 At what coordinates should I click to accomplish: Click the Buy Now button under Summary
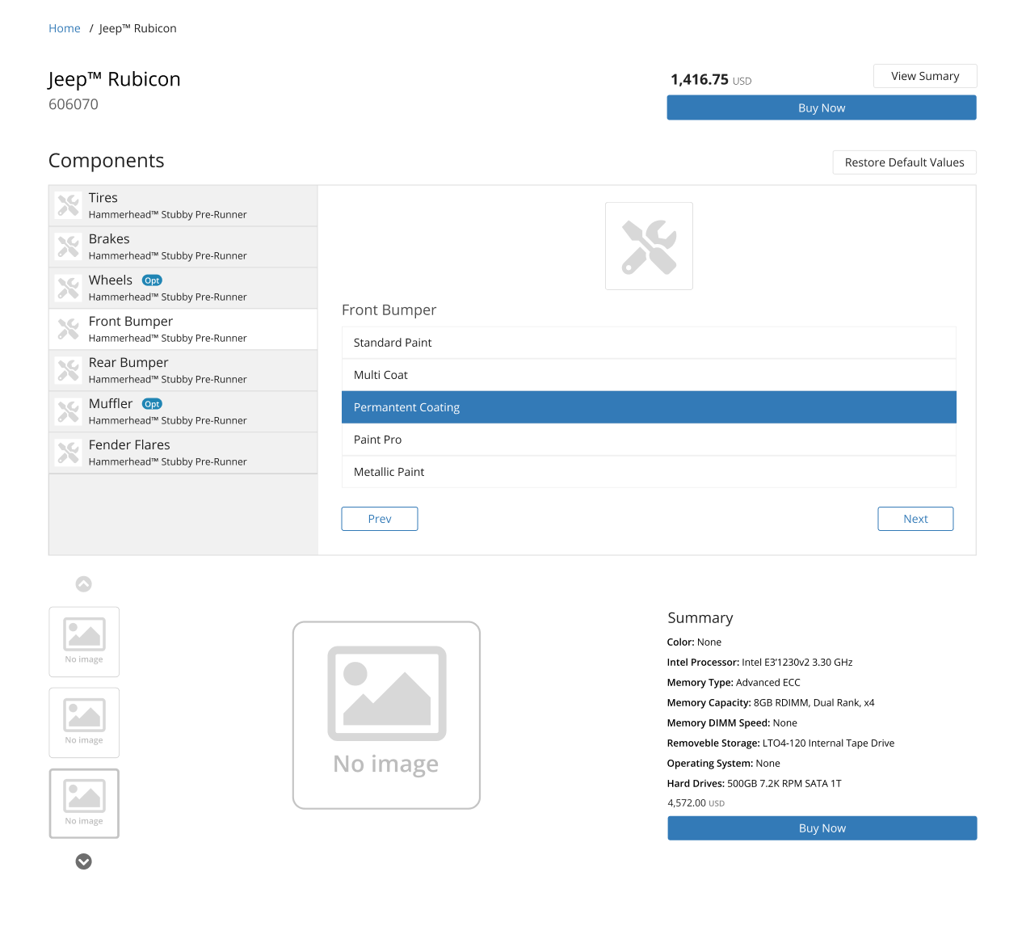point(822,828)
